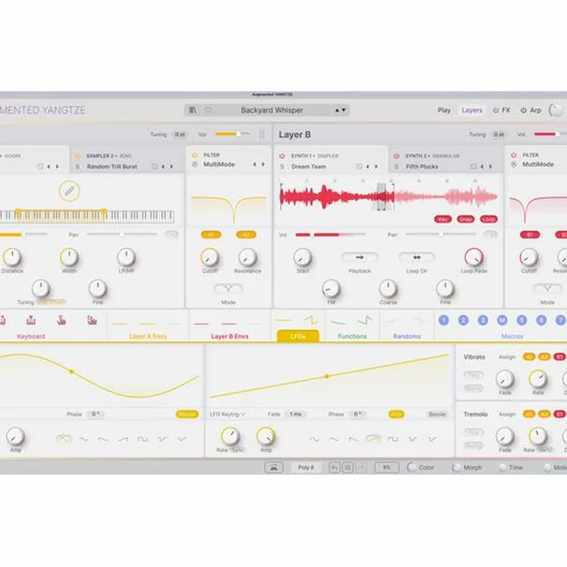Select macro 1 circle icon

[x=443, y=321]
